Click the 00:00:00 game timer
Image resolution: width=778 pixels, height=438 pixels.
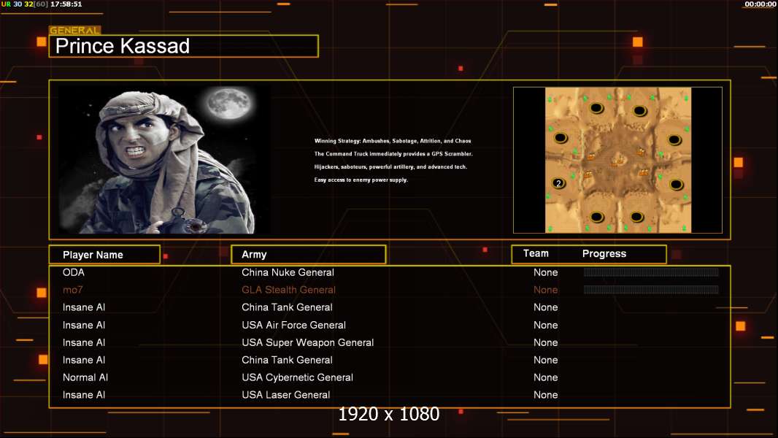[760, 4]
